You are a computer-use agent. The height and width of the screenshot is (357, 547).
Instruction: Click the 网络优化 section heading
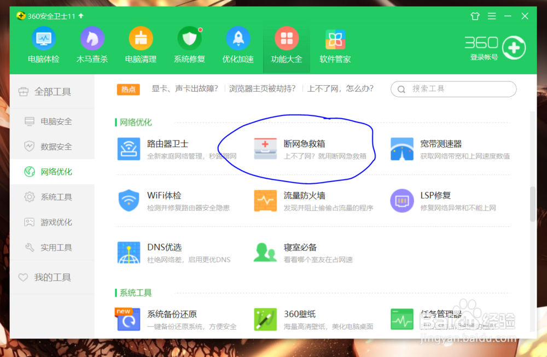136,122
